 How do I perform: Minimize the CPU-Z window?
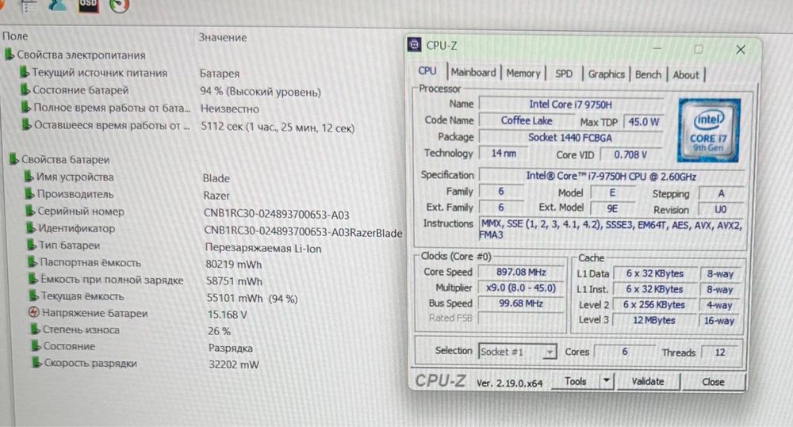click(x=657, y=48)
